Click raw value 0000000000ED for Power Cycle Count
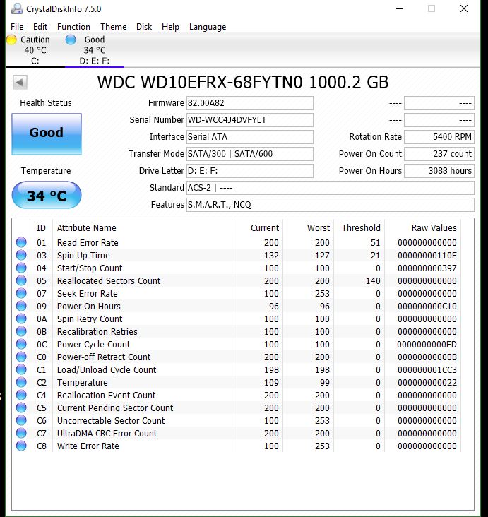 [427, 345]
